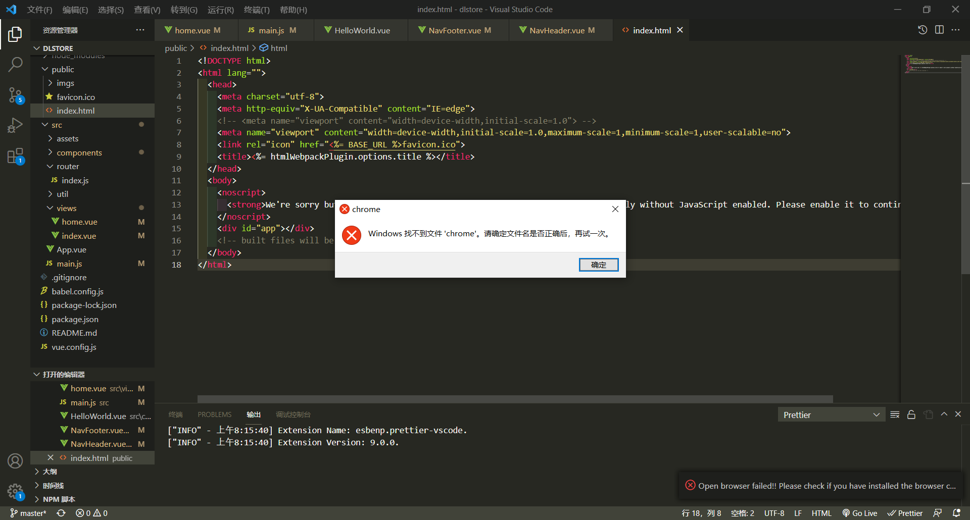
Task: Open editor More Actions ellipsis
Action: click(955, 30)
